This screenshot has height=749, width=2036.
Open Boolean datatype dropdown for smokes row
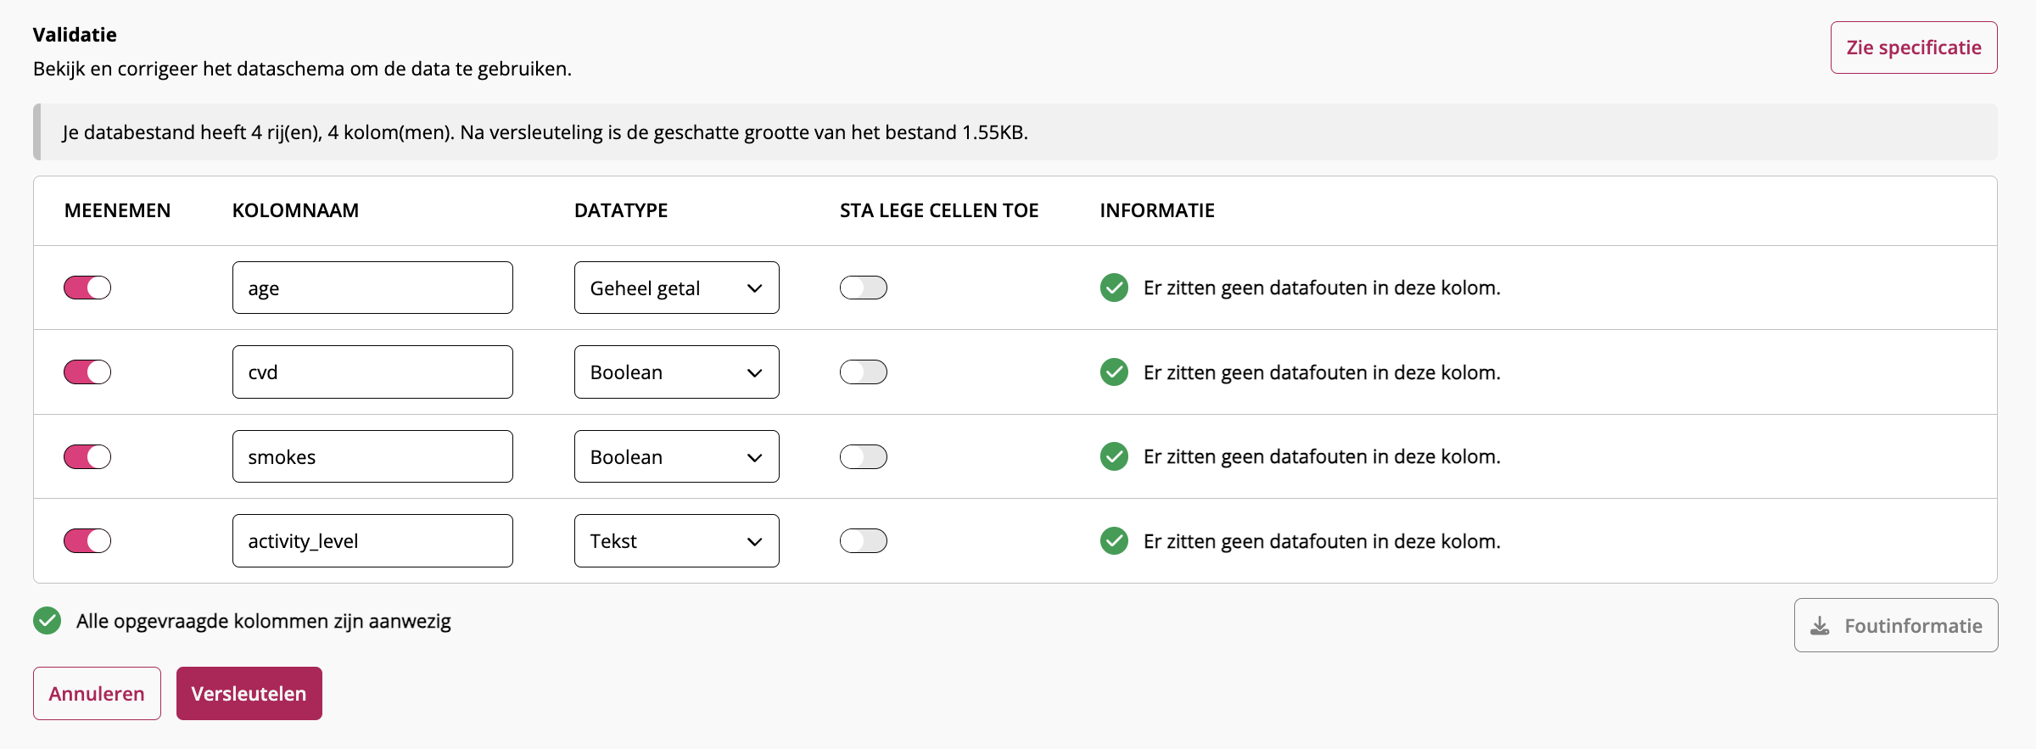click(676, 456)
